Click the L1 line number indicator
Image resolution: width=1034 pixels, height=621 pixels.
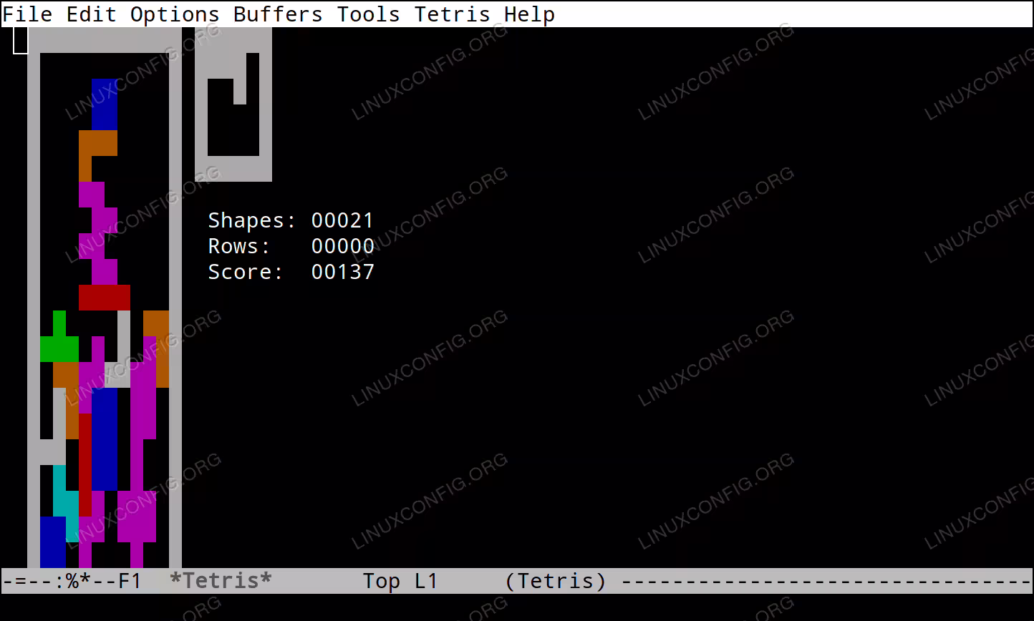tap(427, 581)
